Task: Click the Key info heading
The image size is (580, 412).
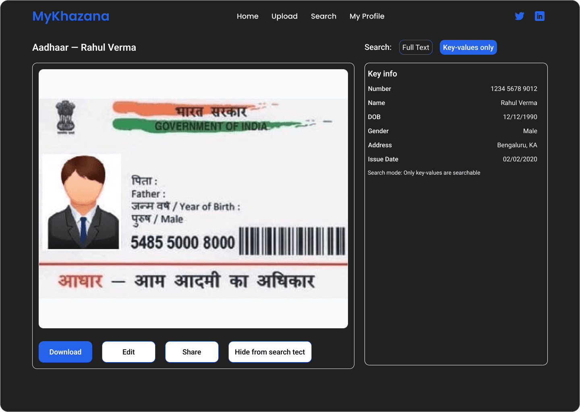Action: pos(382,74)
